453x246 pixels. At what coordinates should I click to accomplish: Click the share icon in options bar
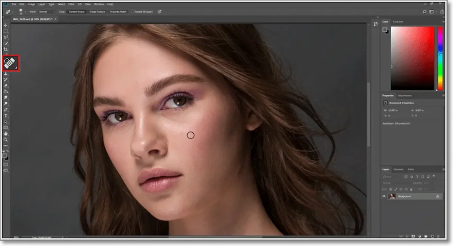click(x=442, y=12)
